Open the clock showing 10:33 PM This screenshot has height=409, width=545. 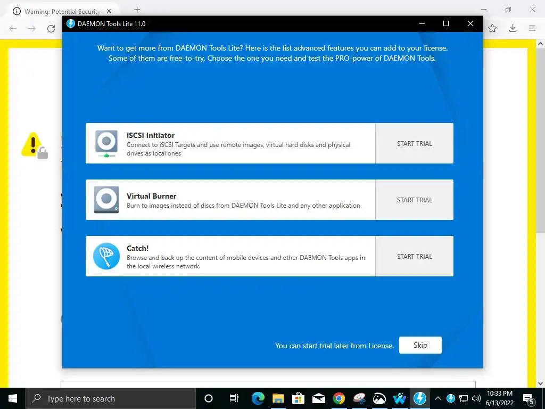point(499,398)
